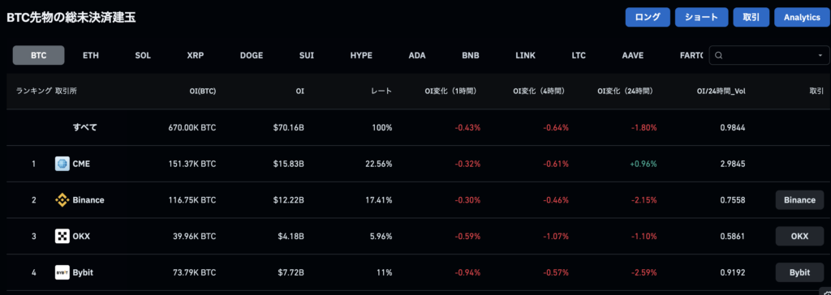Open the Analytics button
The height and width of the screenshot is (295, 831).
(801, 17)
